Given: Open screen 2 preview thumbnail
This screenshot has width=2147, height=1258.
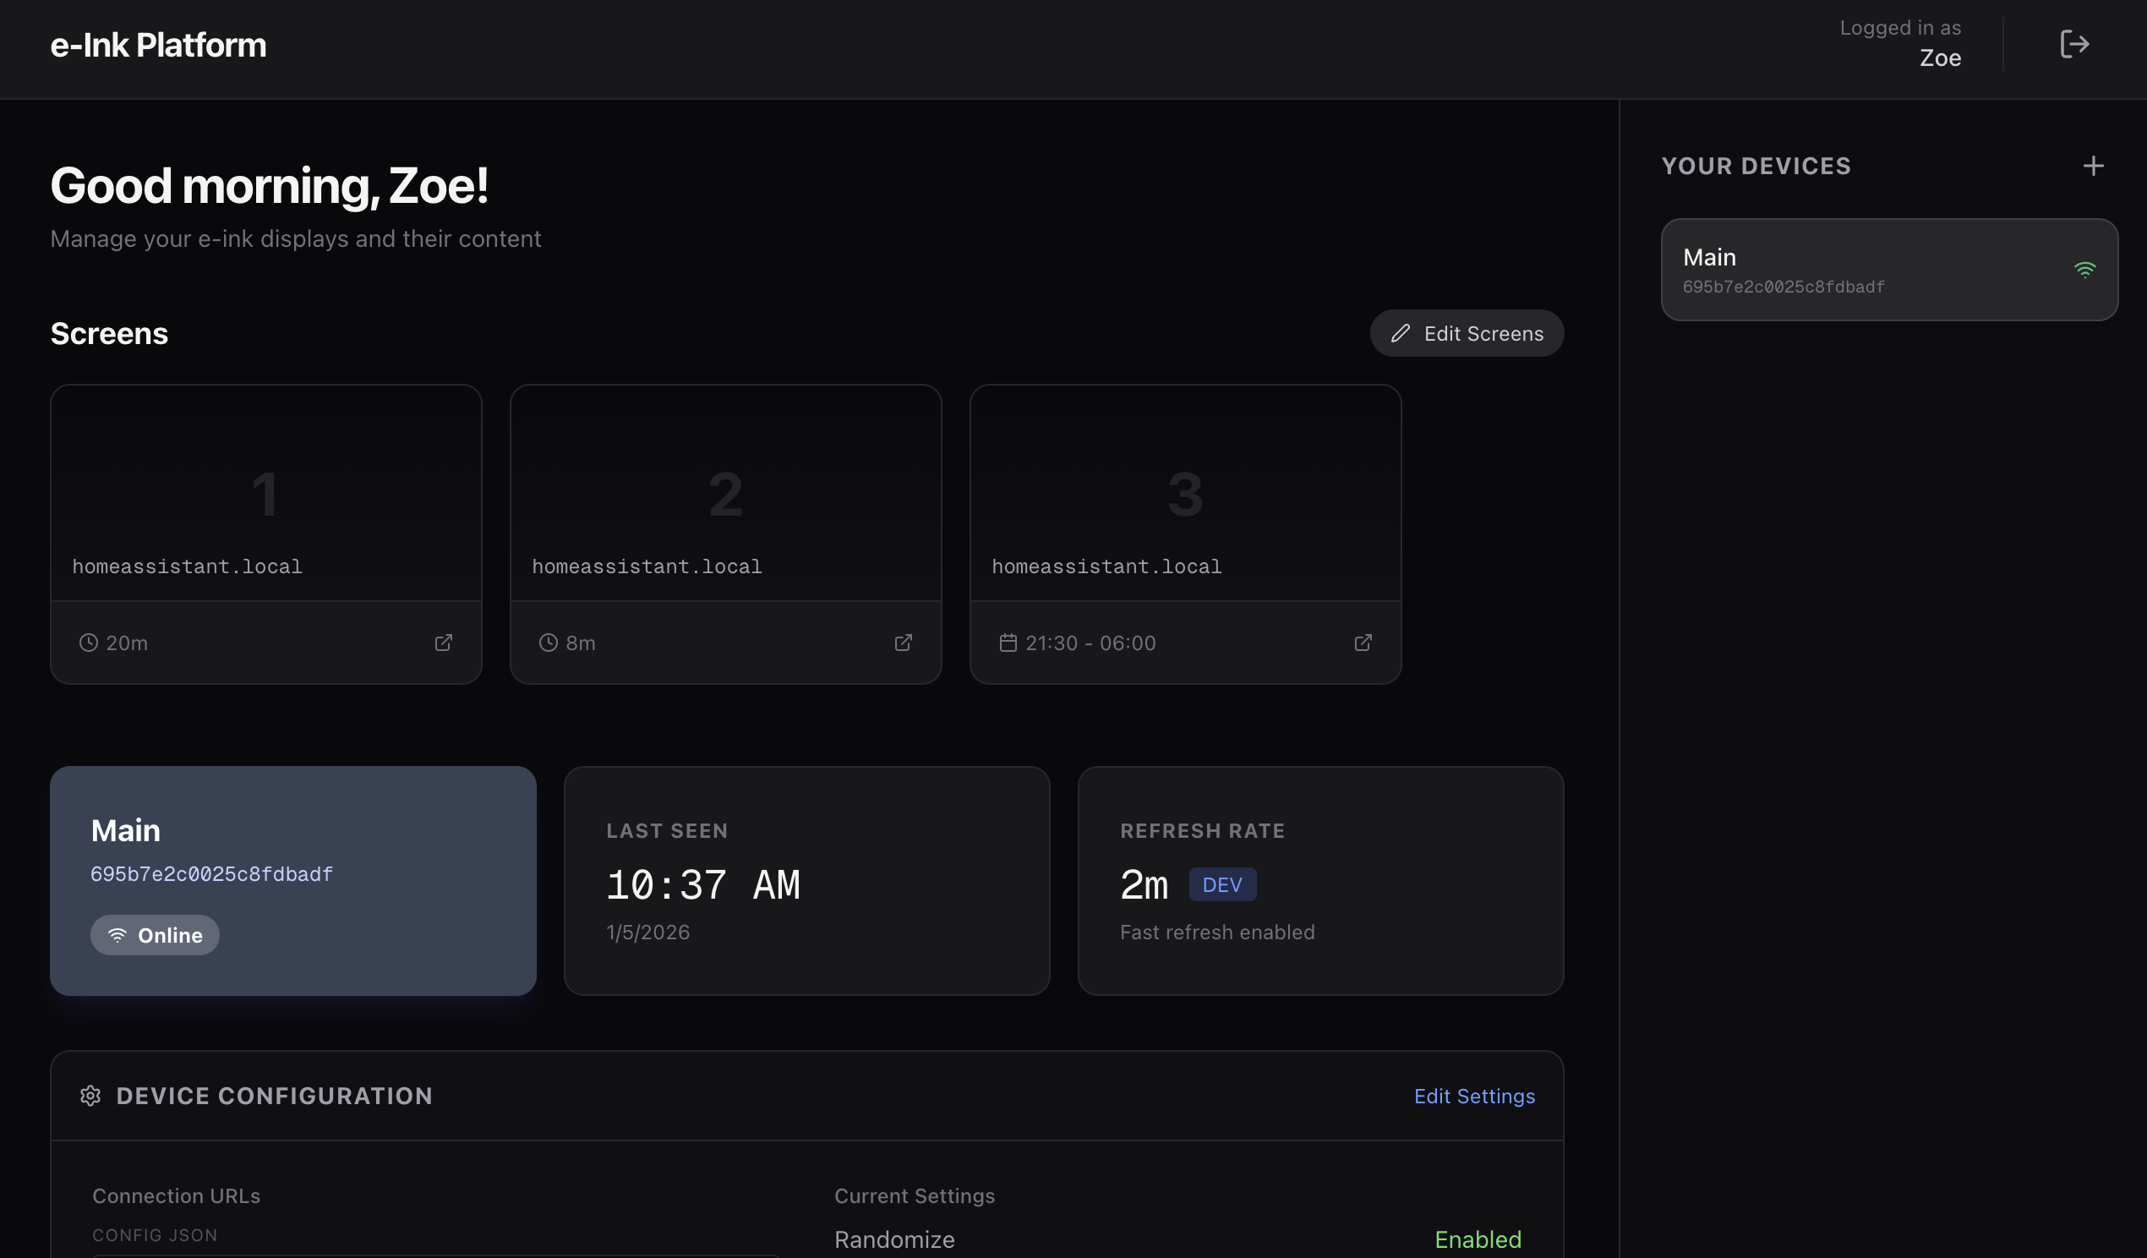Looking at the screenshot, I should (x=726, y=493).
